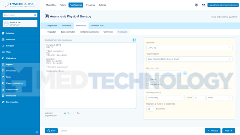Click the refresh conclusion text icon

point(134,40)
